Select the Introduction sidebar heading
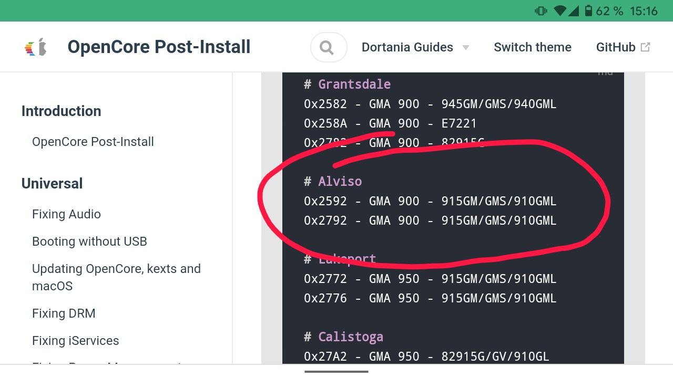 61,111
